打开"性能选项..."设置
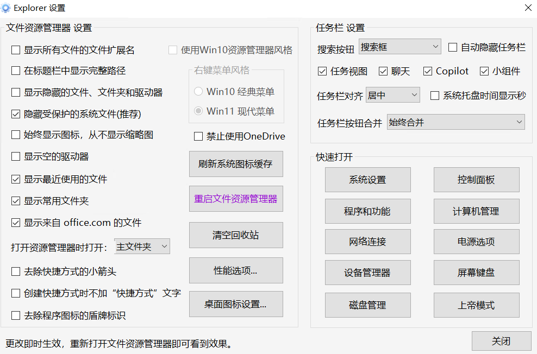Image resolution: width=537 pixels, height=354 pixels. tap(236, 270)
